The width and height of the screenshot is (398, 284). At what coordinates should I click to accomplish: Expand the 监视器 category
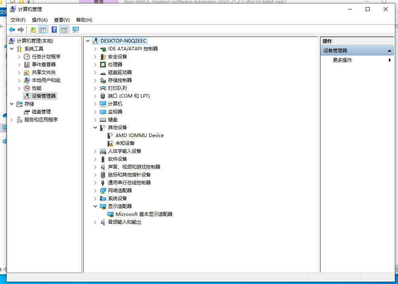(x=95, y=112)
